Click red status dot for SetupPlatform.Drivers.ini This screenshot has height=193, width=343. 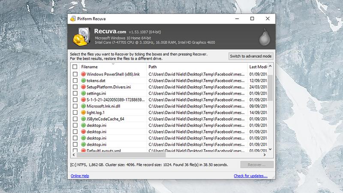click(x=83, y=87)
